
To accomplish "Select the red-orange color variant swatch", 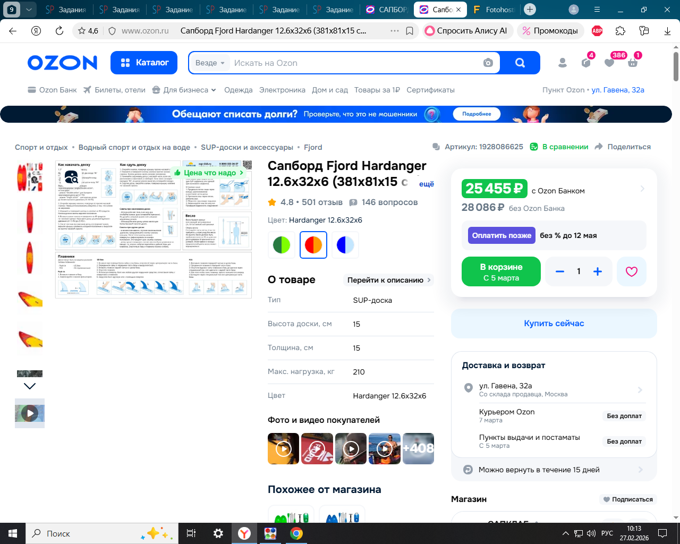I will [x=313, y=245].
